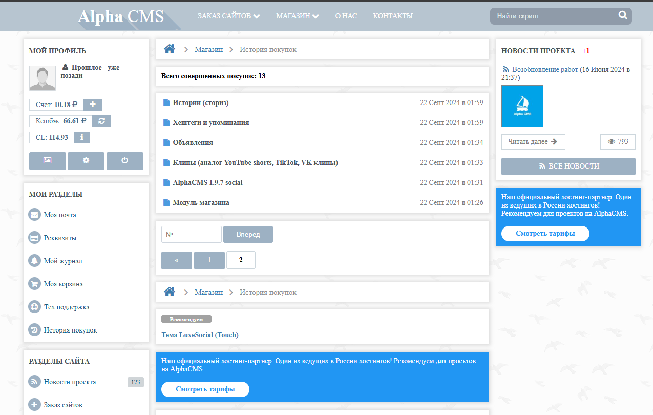Open the Контакты menu item
This screenshot has height=415, width=653.
click(392, 16)
